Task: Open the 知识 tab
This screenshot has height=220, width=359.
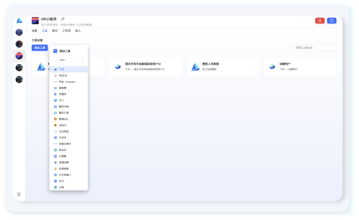Action: [x=55, y=31]
